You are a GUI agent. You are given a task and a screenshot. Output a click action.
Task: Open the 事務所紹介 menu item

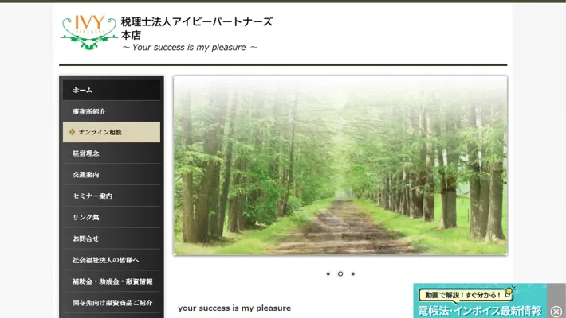[112, 111]
